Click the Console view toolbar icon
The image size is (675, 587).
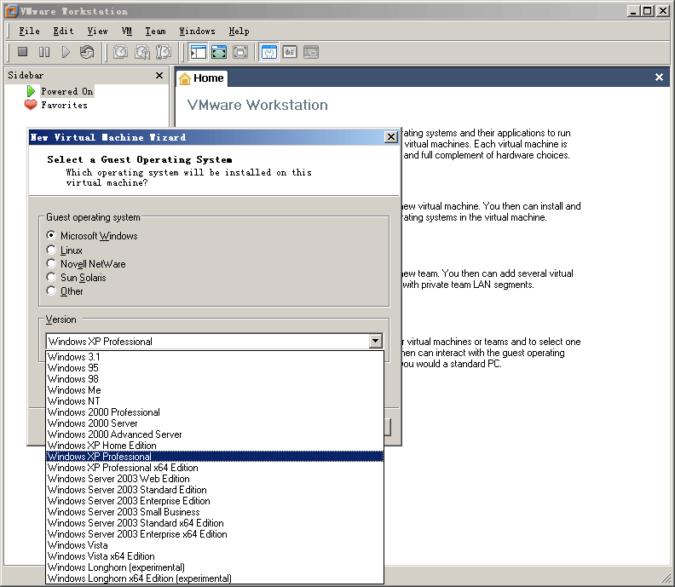pyautogui.click(x=311, y=52)
